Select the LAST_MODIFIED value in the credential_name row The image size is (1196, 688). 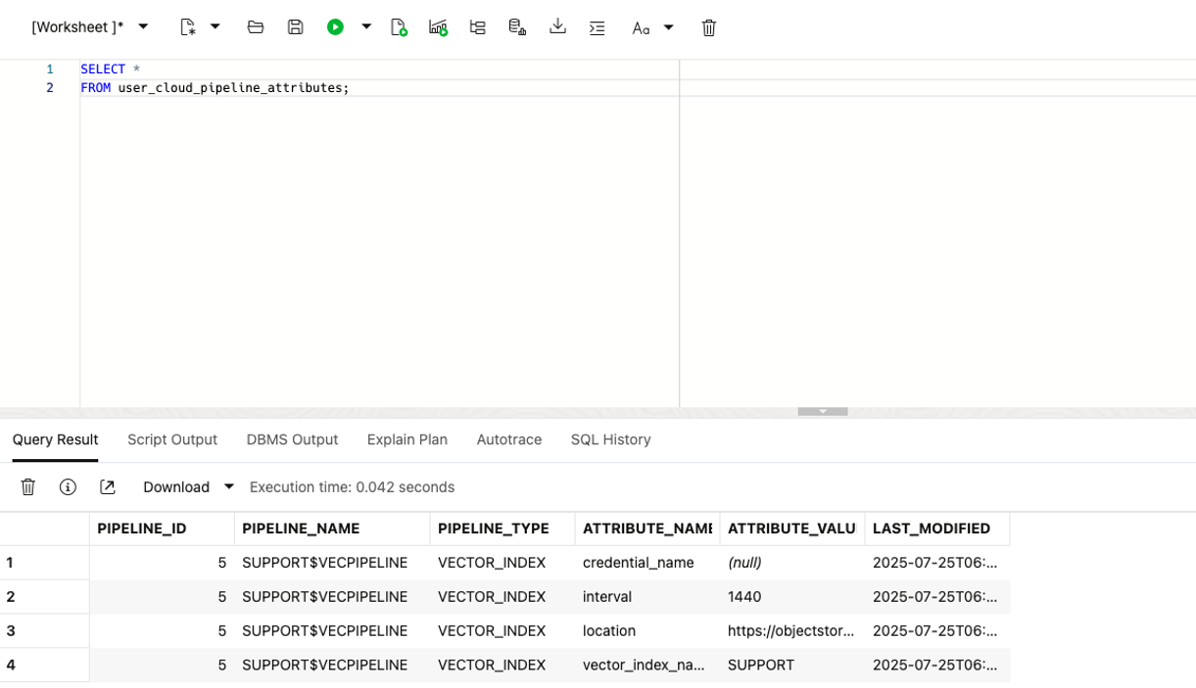click(937, 563)
